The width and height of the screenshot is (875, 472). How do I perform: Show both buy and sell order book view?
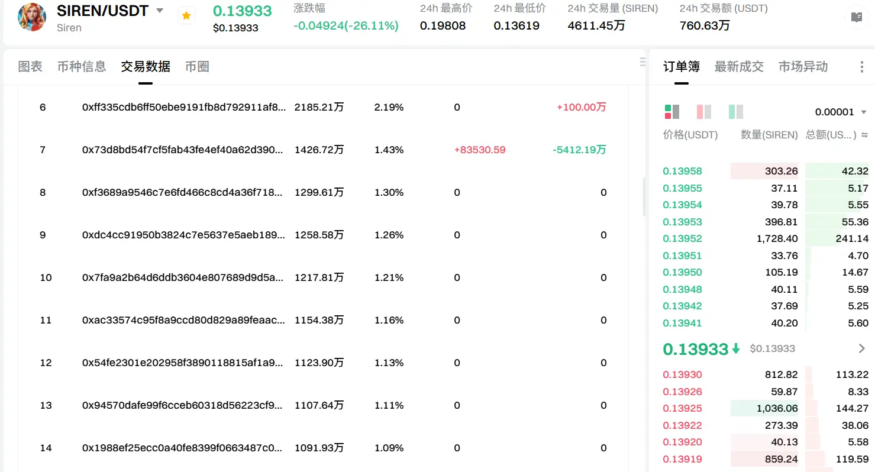point(672,112)
